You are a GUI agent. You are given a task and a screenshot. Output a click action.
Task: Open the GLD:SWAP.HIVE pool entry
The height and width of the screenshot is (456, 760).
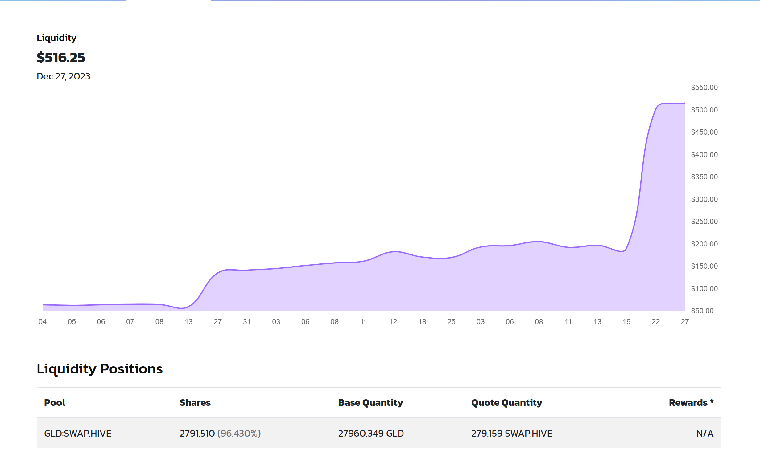(78, 434)
